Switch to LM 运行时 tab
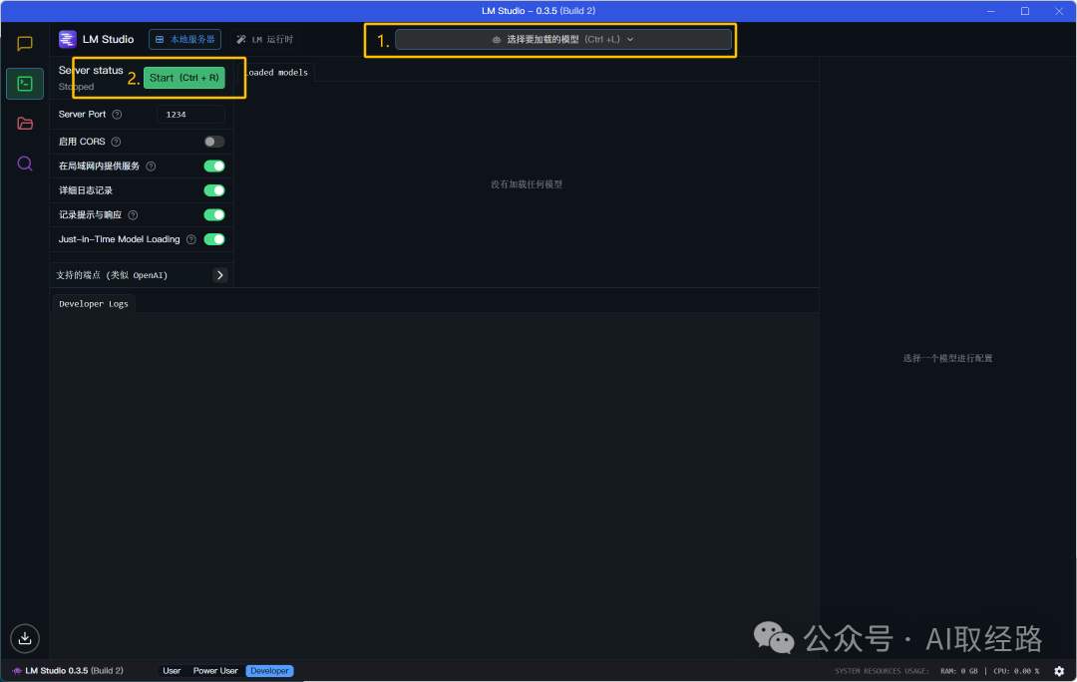 pyautogui.click(x=265, y=39)
